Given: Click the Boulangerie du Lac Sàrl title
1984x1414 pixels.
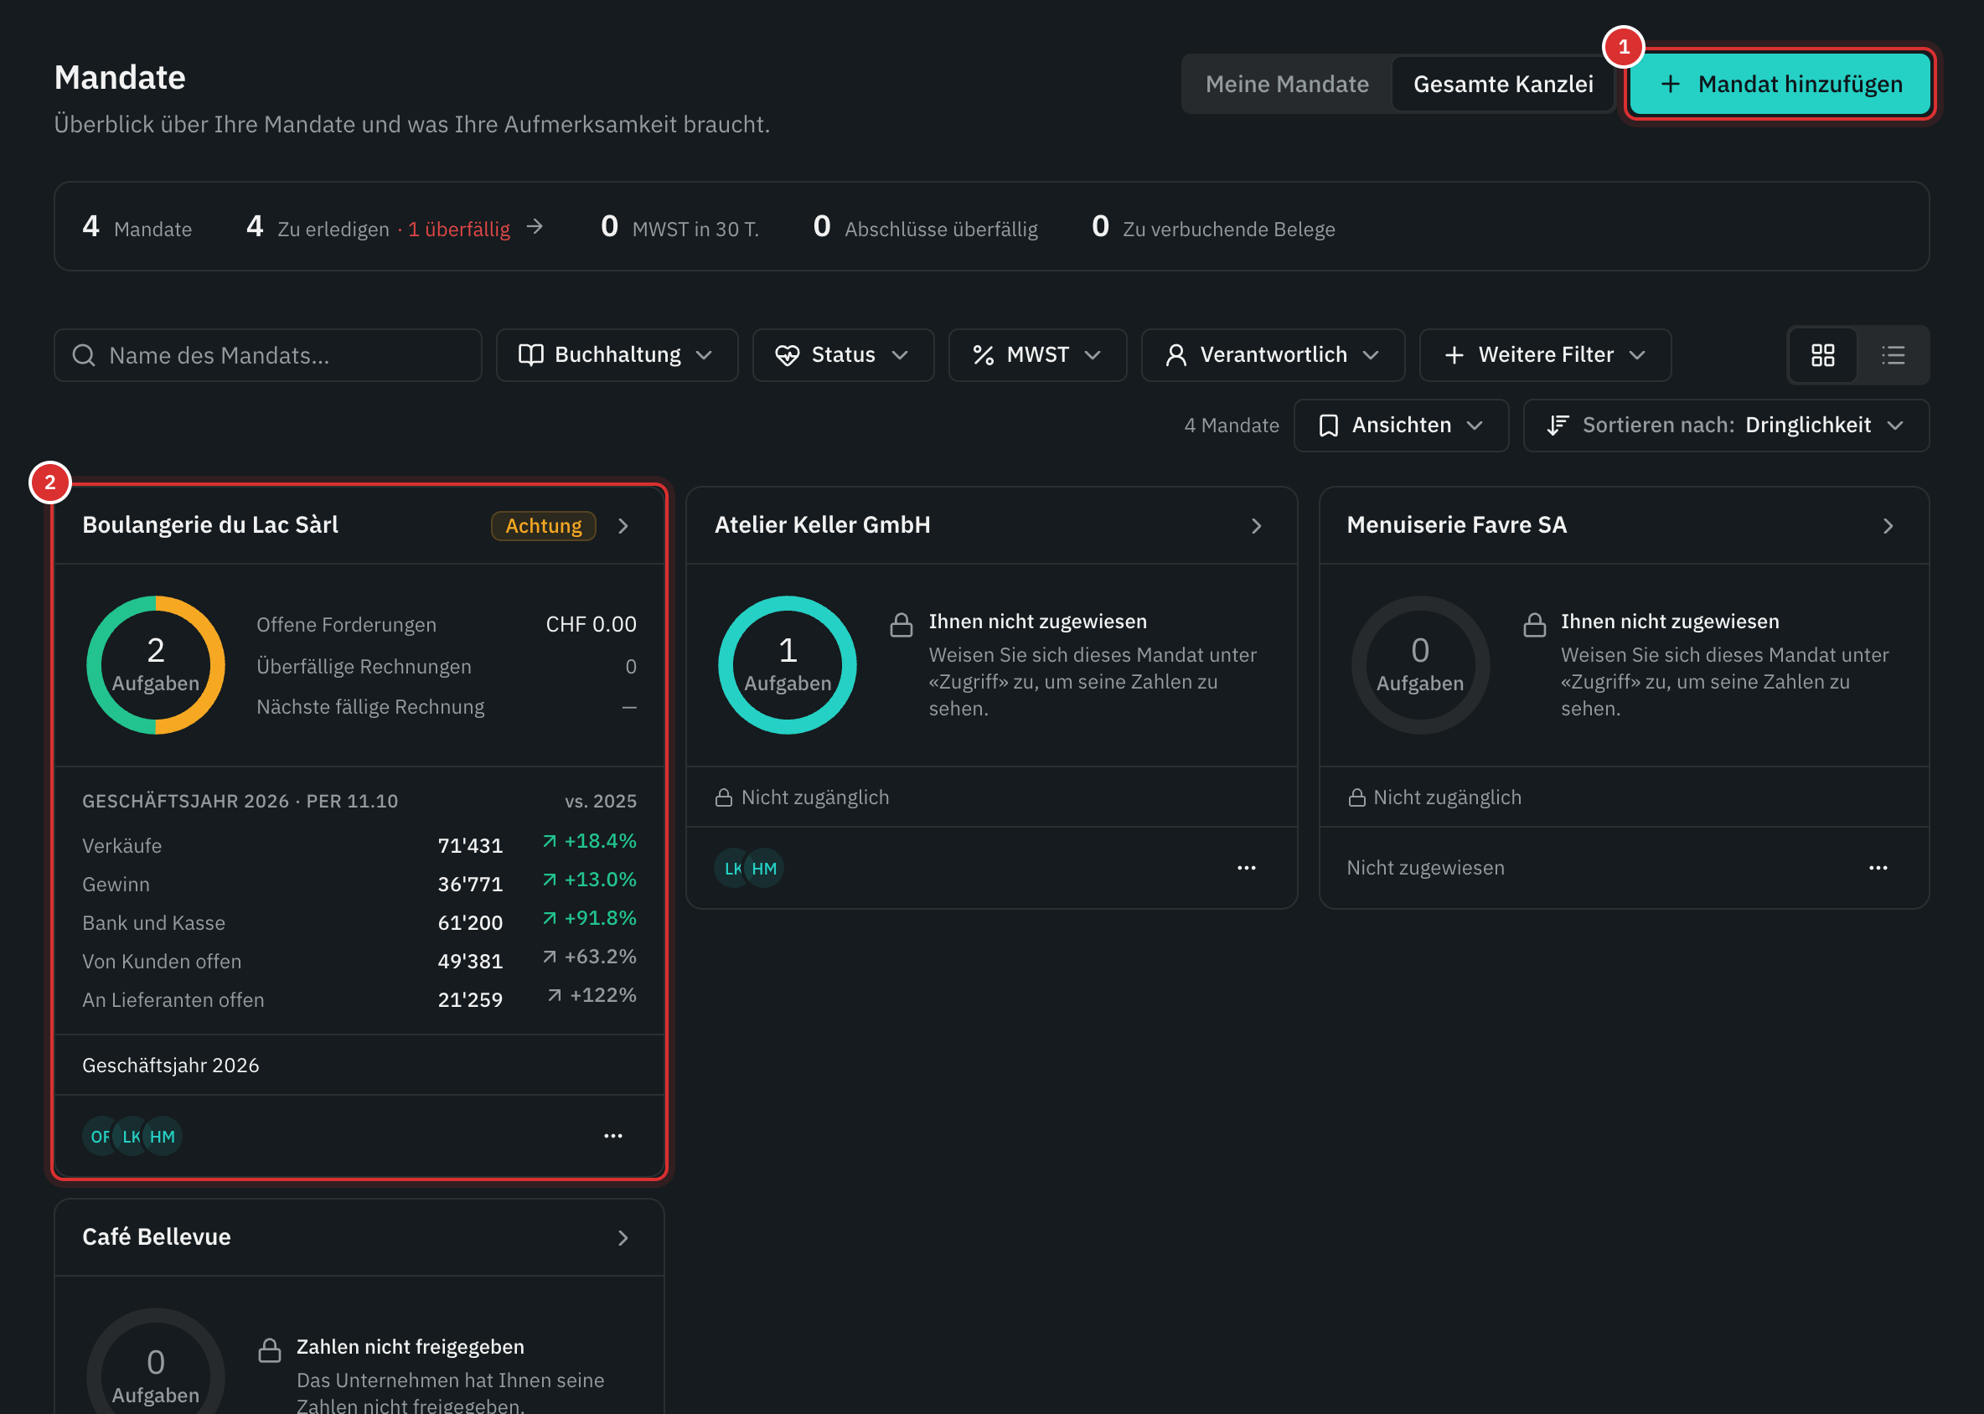Looking at the screenshot, I should 210,525.
